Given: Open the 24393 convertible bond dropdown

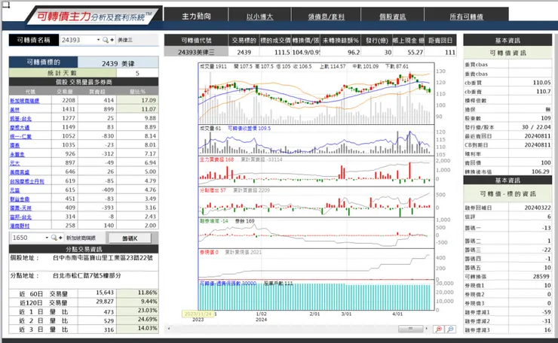Looking at the screenshot, I should pos(98,40).
